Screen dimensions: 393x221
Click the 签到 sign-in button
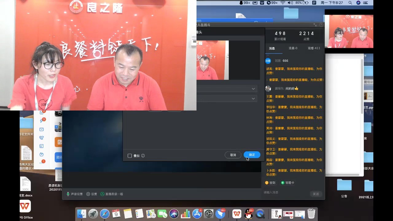[x=270, y=183]
